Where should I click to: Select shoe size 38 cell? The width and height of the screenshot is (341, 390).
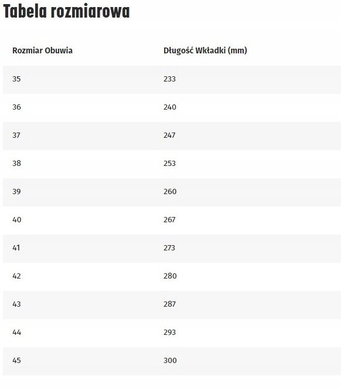pos(16,164)
